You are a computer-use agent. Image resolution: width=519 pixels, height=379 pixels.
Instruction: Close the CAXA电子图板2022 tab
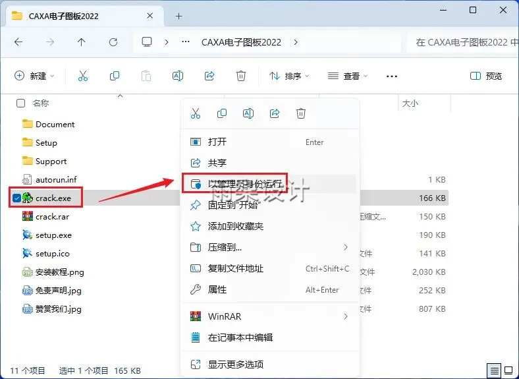[x=150, y=16]
